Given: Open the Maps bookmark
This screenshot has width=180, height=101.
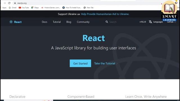Looking at the screenshot, I should pos(35,8).
